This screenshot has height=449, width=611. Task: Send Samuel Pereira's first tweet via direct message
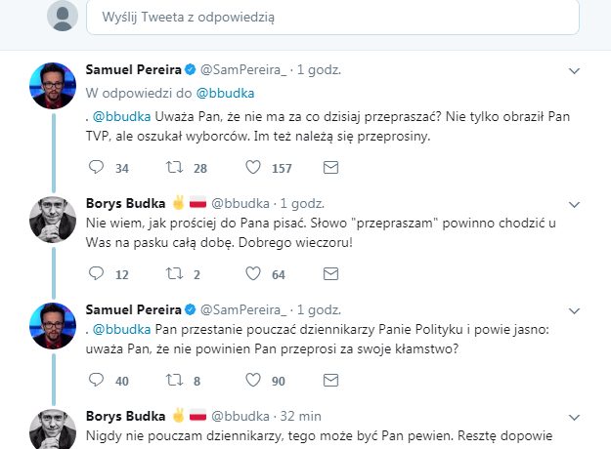tap(330, 168)
